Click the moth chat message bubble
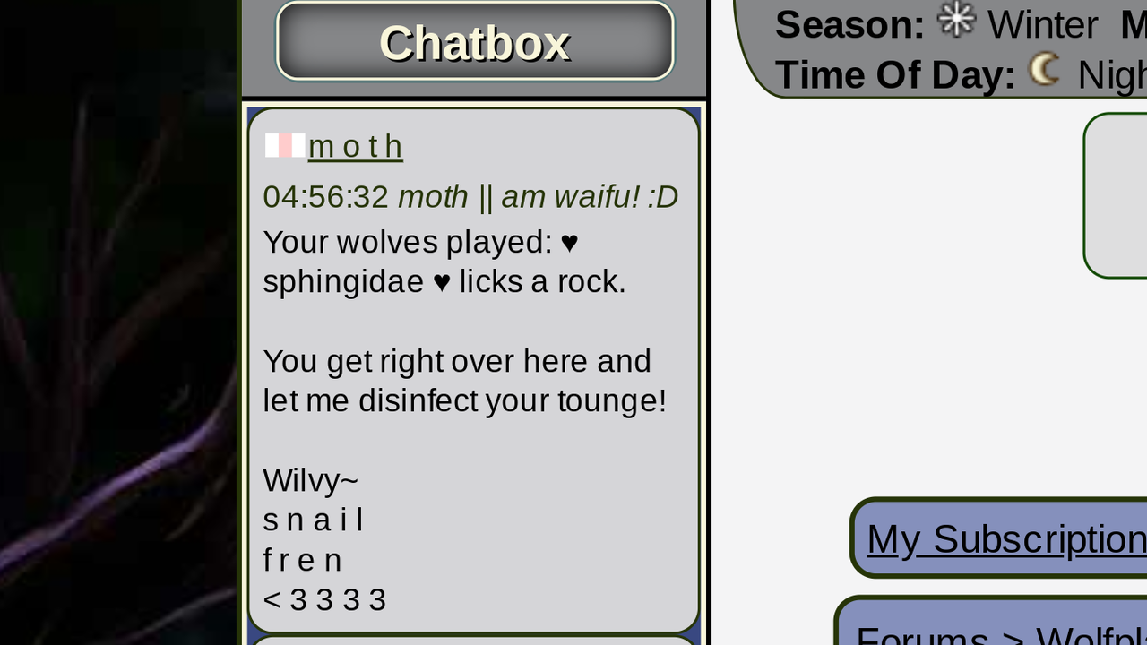 coord(473,371)
